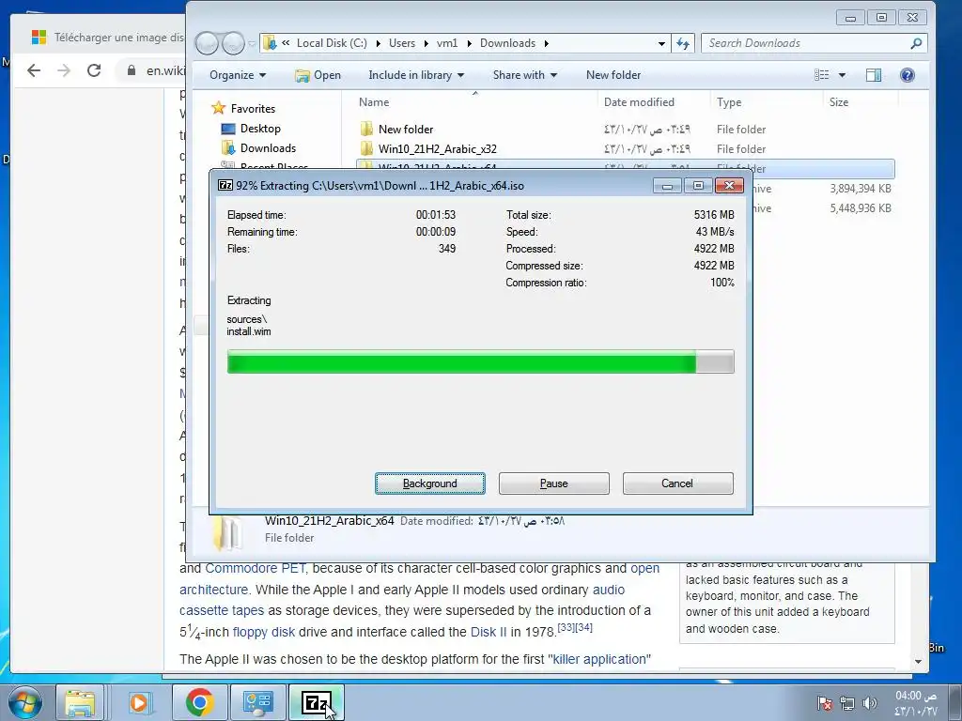Select New folder in file list
962x721 pixels.
406,130
